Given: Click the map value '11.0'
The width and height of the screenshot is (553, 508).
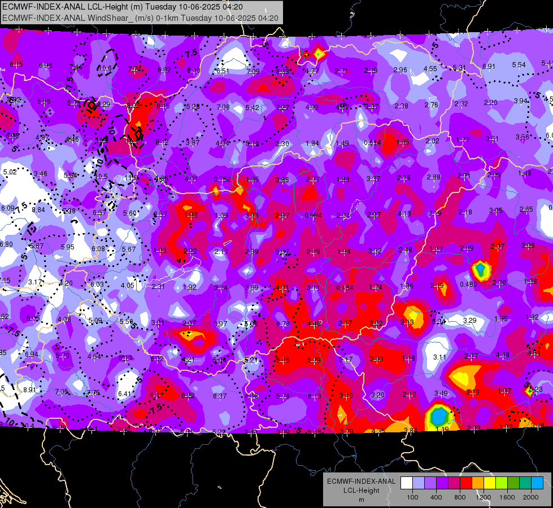Looking at the screenshot, I should tap(131, 178).
